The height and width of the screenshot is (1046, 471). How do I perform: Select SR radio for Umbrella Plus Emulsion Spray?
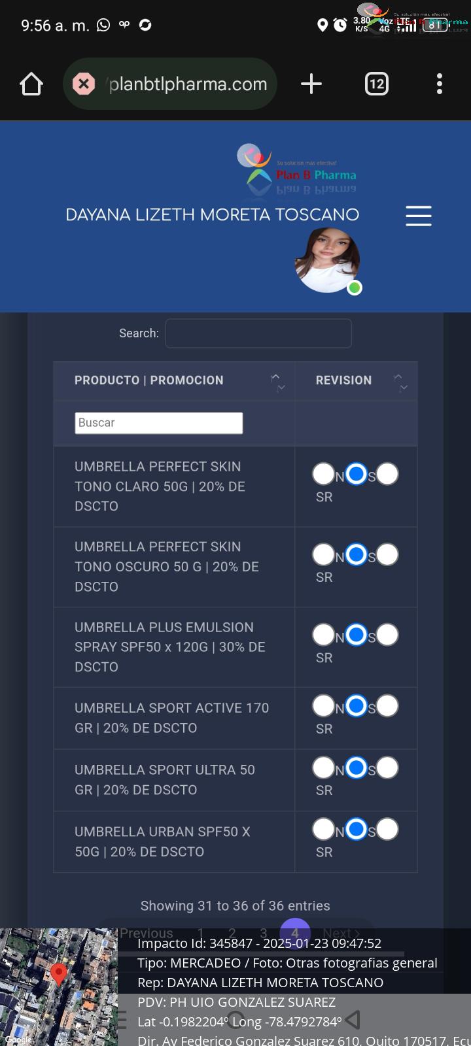[x=387, y=635]
